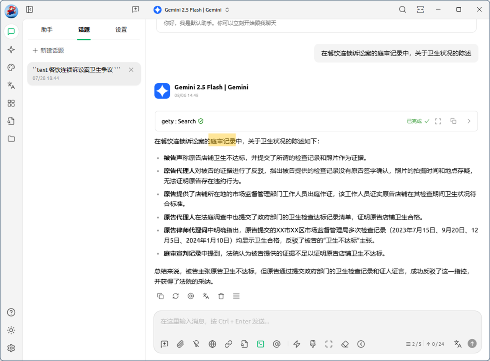Switch to the 话题 tab

(84, 30)
